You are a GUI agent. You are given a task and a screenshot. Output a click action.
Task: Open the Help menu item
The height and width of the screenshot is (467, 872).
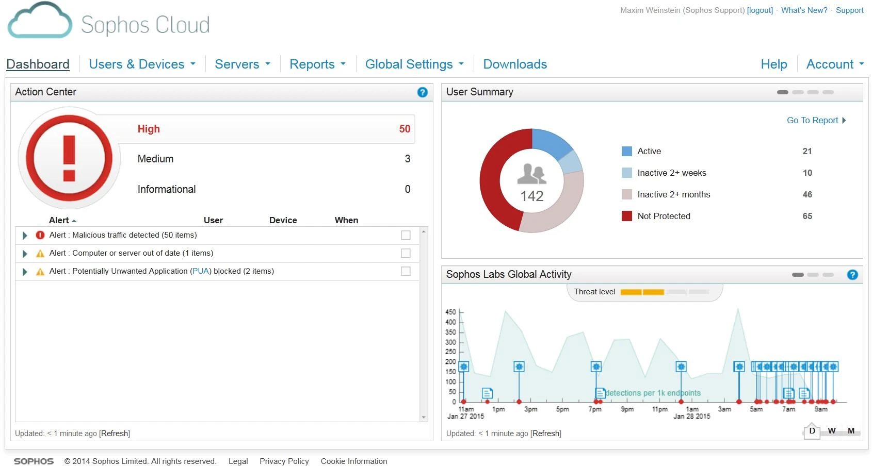click(x=774, y=64)
